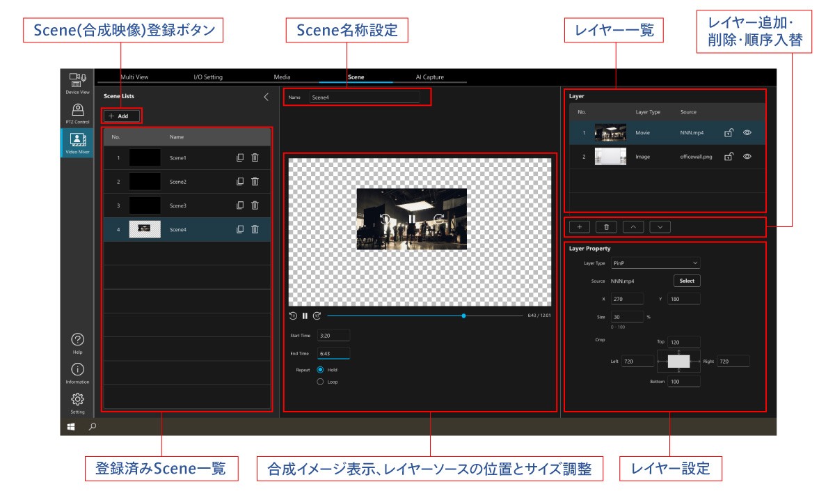Image resolution: width=835 pixels, height=498 pixels.
Task: Open the AI Capture tab
Action: (429, 77)
